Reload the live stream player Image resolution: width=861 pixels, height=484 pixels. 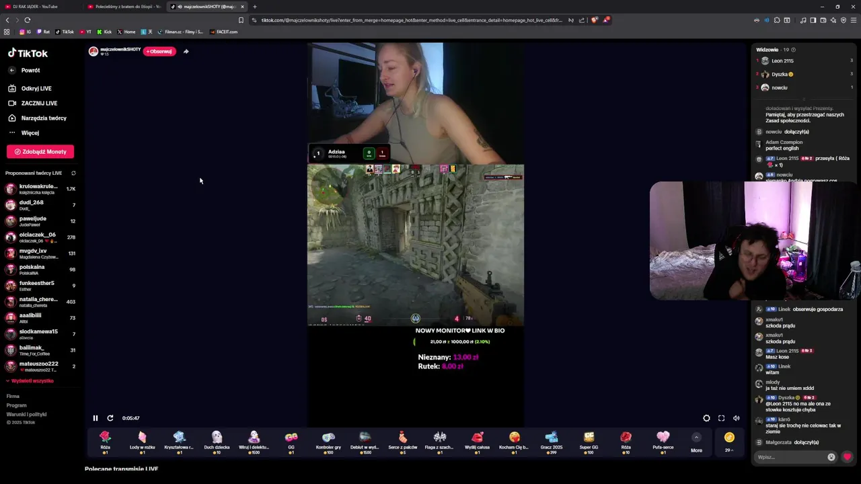(x=110, y=418)
